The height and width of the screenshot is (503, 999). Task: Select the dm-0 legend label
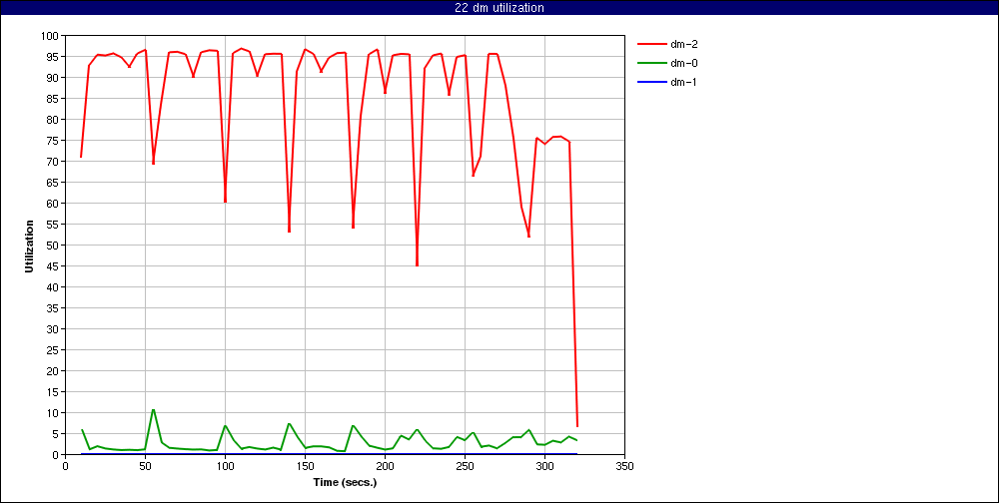682,63
